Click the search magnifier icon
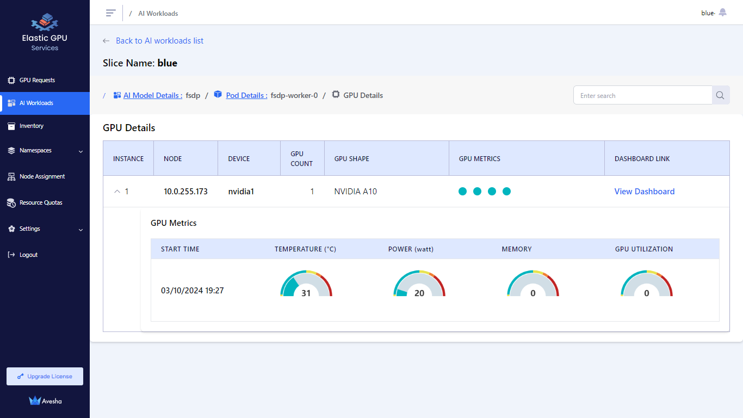Screen dimensions: 743x418 (x=720, y=95)
